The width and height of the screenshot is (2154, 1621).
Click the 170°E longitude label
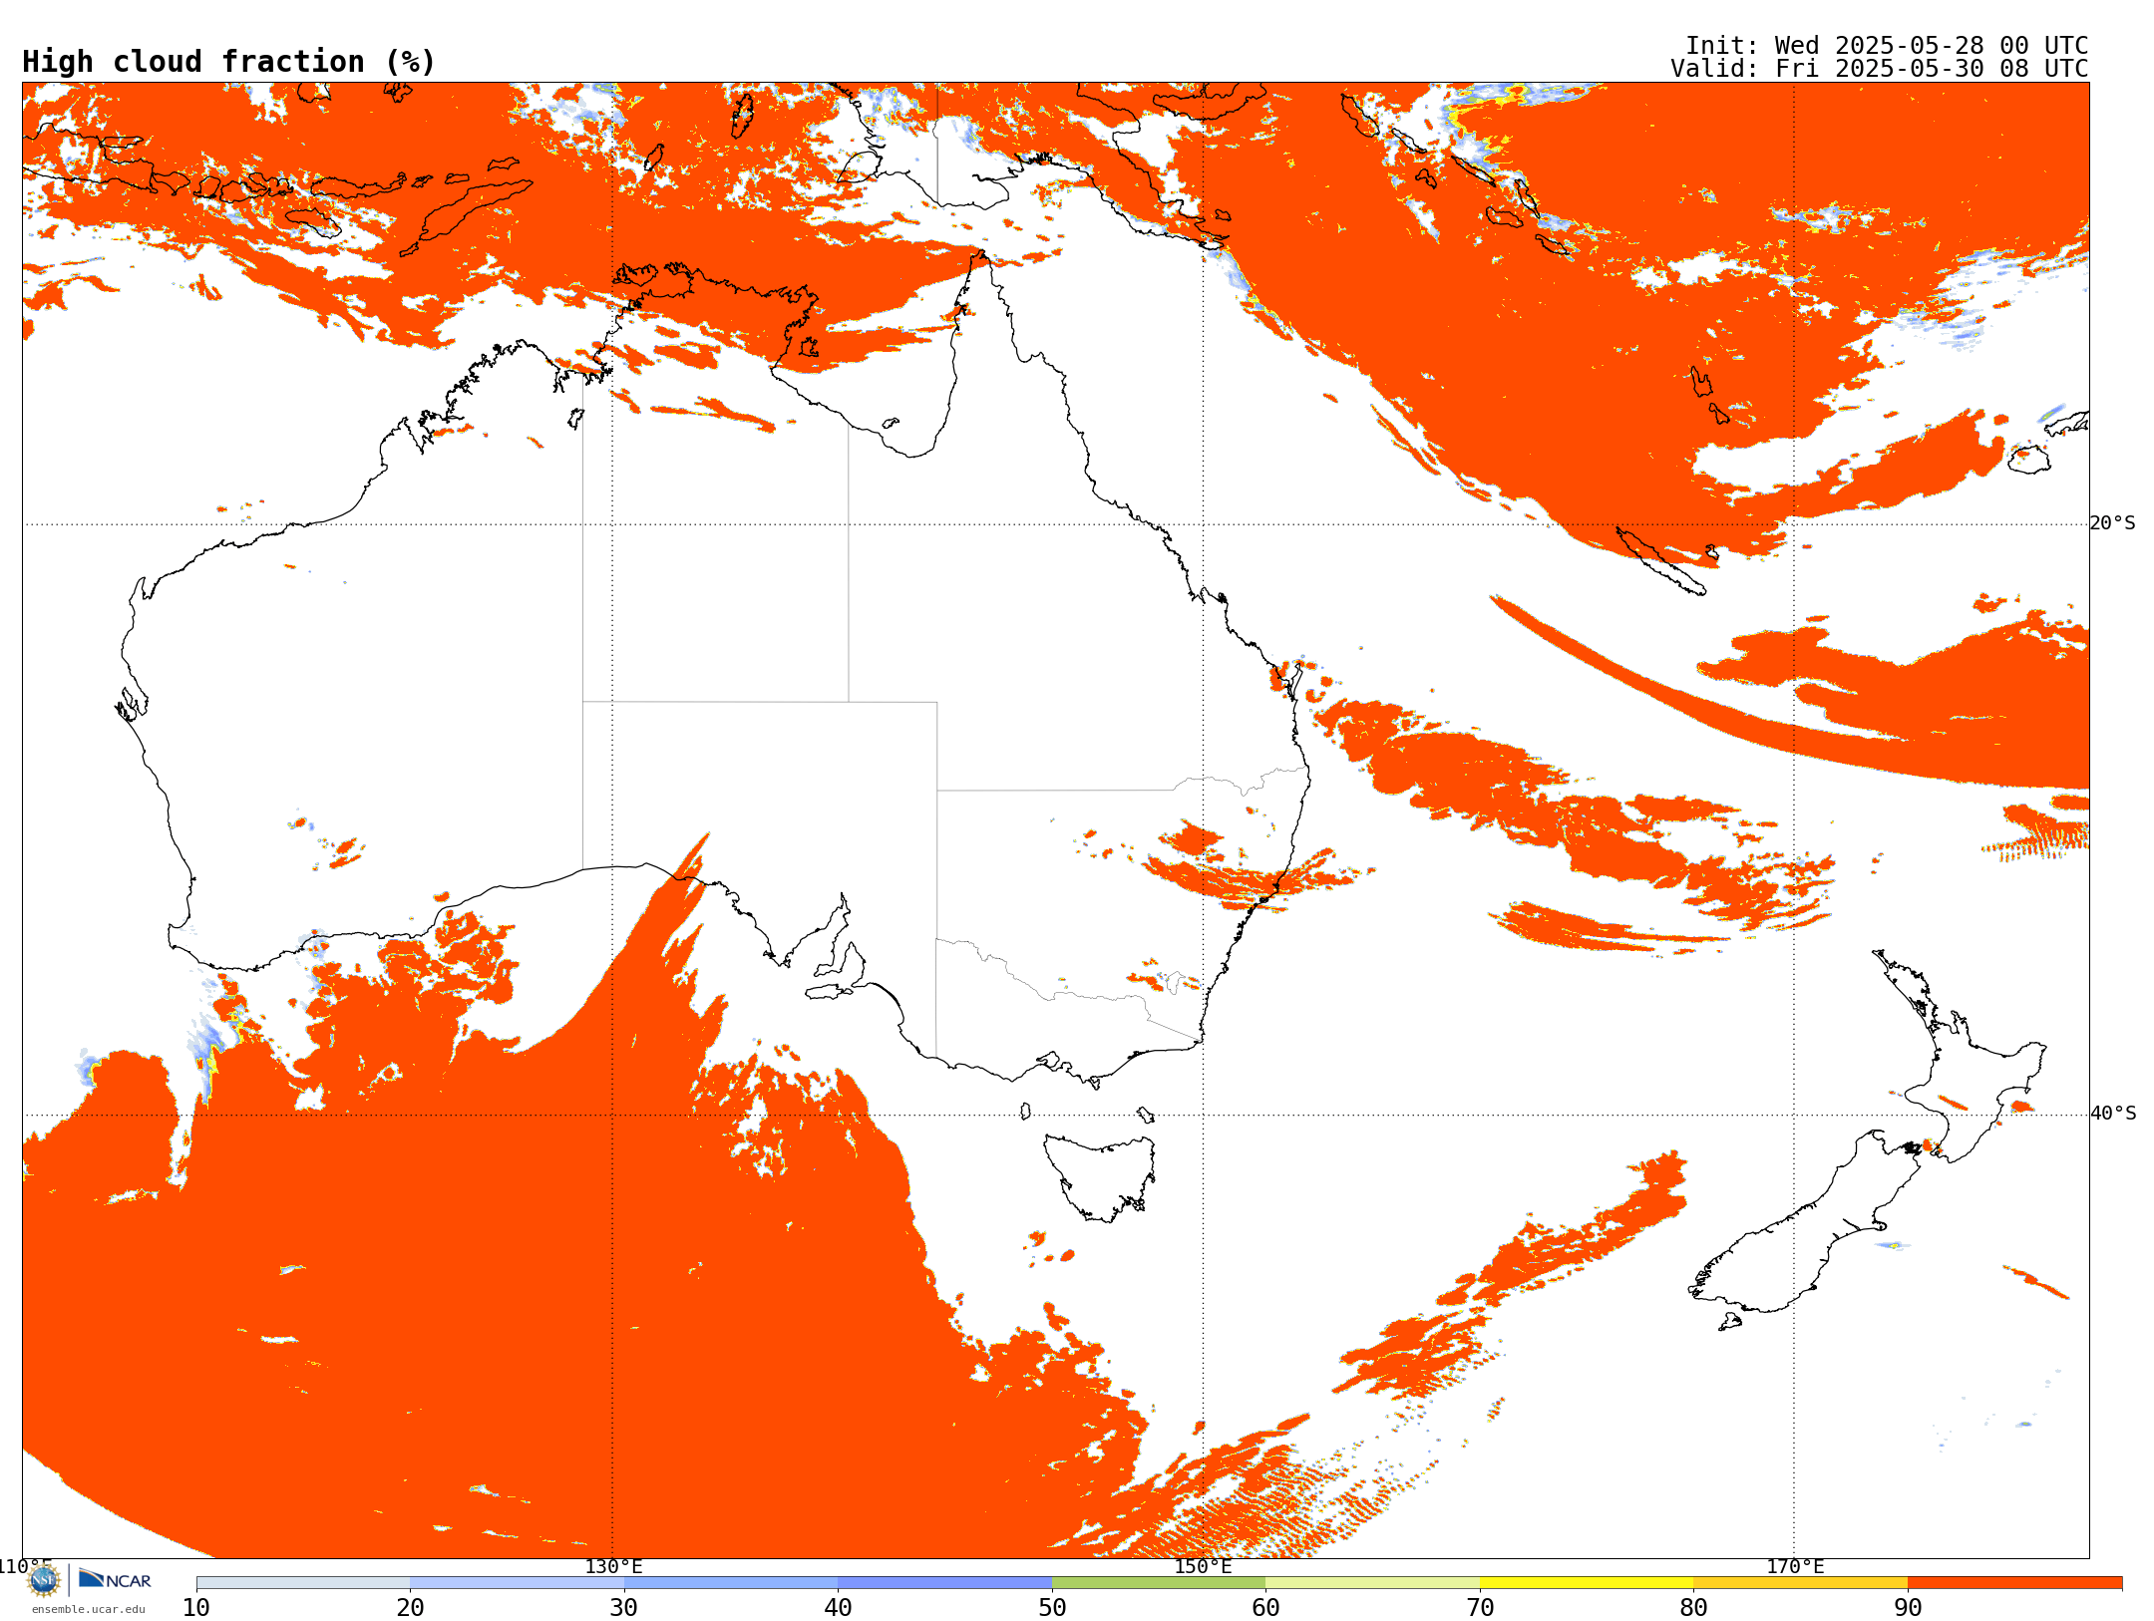1795,1566
